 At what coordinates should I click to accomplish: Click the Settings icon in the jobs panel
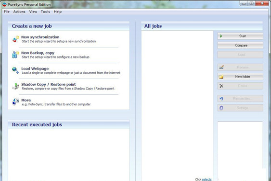(221, 108)
